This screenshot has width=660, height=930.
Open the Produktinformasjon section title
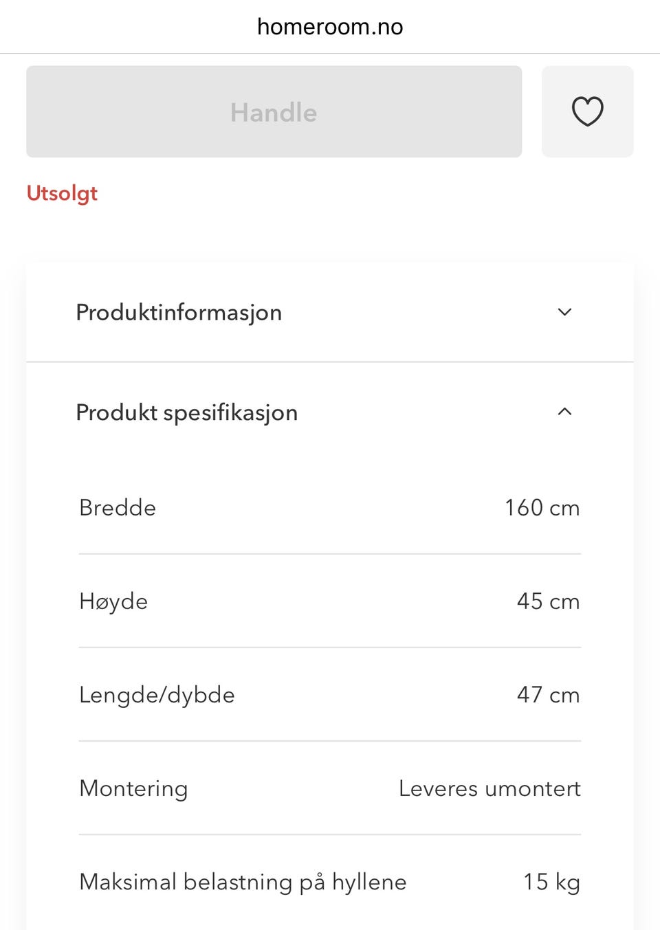click(x=179, y=313)
